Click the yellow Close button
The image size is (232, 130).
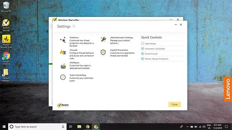pyautogui.click(x=175, y=104)
